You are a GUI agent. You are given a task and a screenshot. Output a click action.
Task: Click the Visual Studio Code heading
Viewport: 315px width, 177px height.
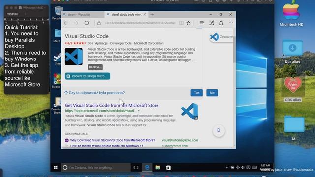pyautogui.click(x=87, y=36)
